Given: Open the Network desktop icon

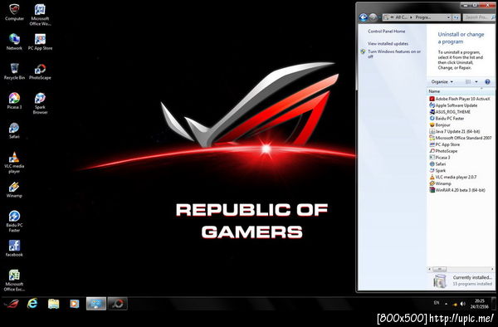Looking at the screenshot, I should point(14,41).
